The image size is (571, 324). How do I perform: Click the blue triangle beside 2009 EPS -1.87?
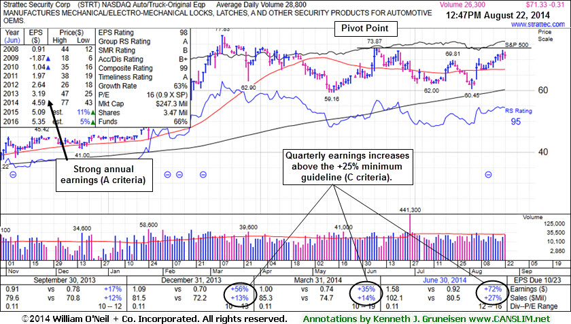coord(48,59)
